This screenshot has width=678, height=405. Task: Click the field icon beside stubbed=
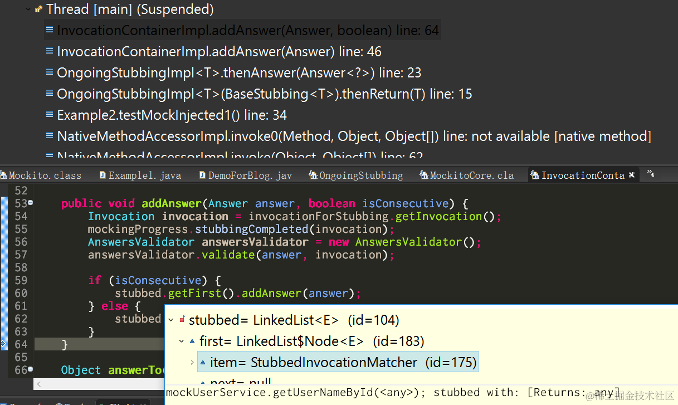[182, 320]
